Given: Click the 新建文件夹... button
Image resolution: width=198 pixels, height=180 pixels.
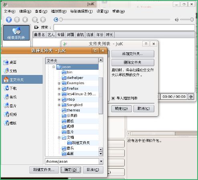Looking at the screenshot, I should coord(44,170).
